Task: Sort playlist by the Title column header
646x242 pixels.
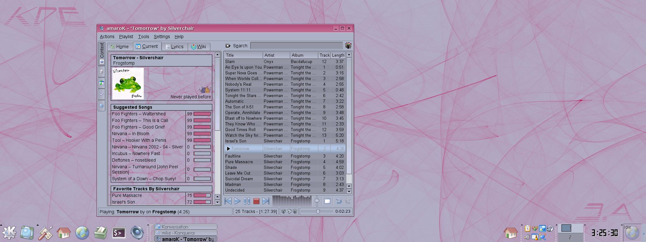Action: point(244,55)
